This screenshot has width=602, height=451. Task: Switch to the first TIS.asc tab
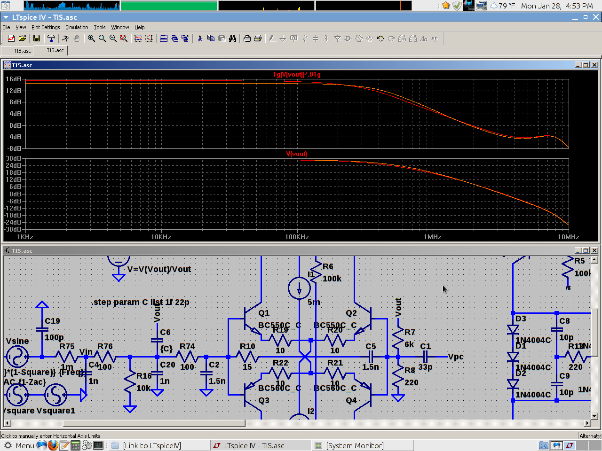(18, 51)
